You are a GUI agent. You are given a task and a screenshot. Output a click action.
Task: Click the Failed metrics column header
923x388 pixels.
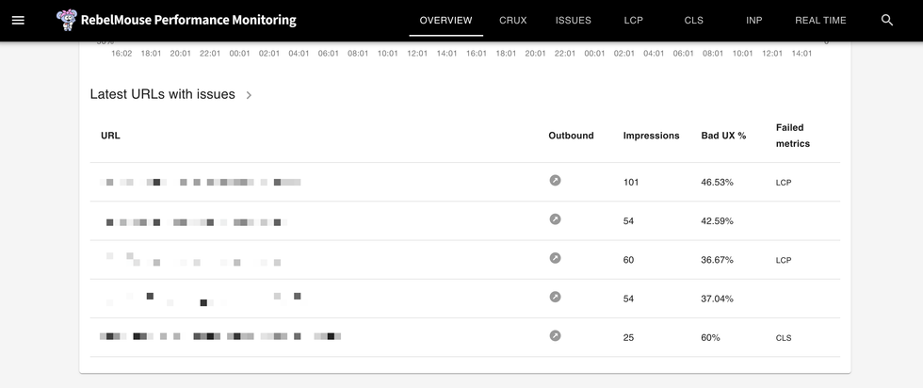[x=793, y=136]
